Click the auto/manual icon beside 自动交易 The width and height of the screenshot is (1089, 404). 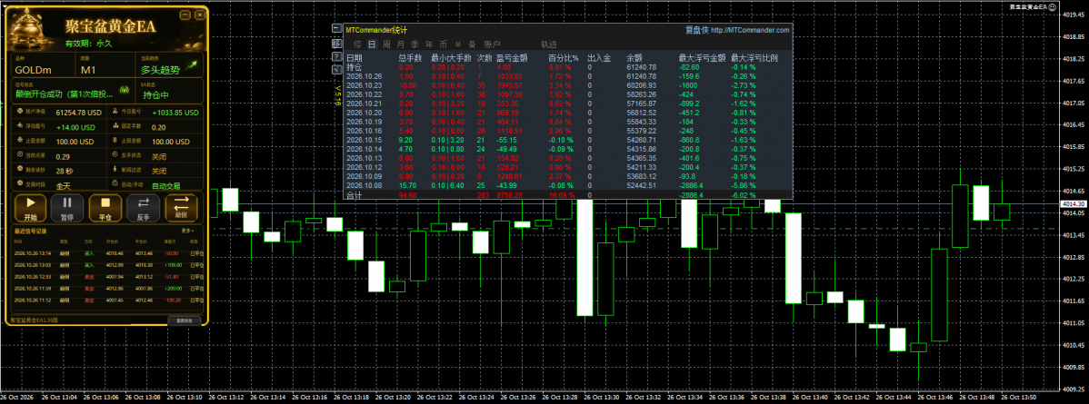[x=114, y=184]
